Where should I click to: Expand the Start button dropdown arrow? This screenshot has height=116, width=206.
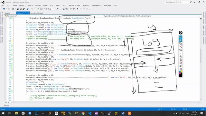coord(44,9)
